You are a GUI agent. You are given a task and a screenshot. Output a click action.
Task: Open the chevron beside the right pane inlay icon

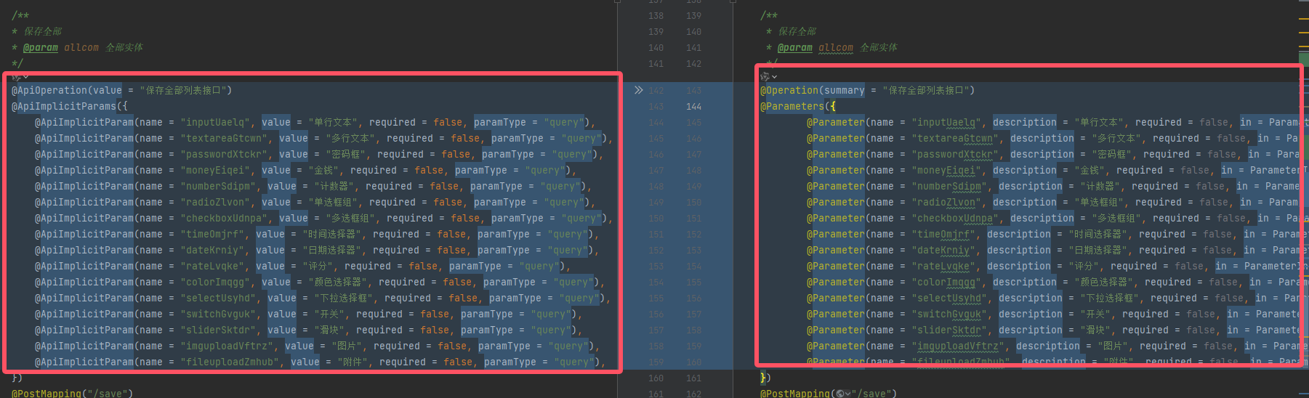(775, 76)
